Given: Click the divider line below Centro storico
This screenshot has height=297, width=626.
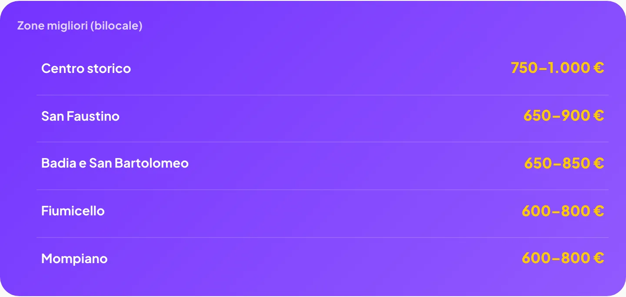Looking at the screenshot, I should click(323, 95).
